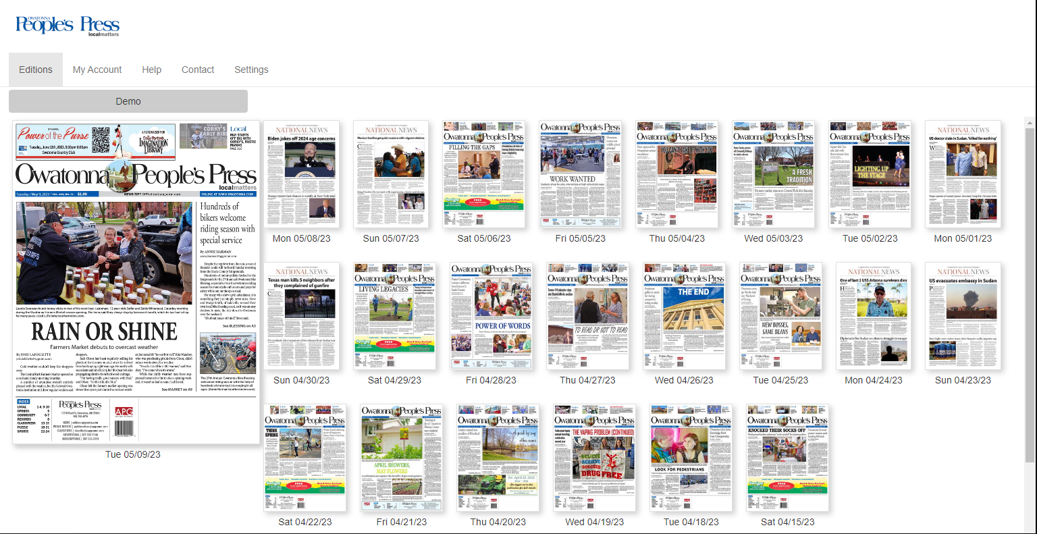
Task: Click the Thu 05/04/23 date label
Action: (x=677, y=238)
